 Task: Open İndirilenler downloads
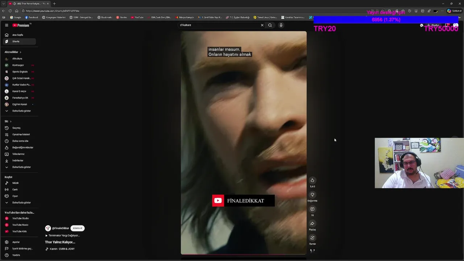point(19,160)
